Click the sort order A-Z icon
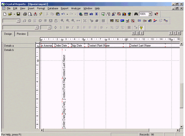Screen dimensions: 185x136 (119, 14)
